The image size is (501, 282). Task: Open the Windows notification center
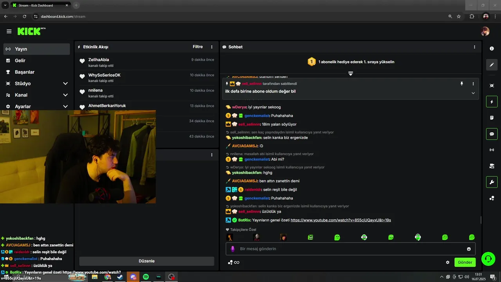492,277
